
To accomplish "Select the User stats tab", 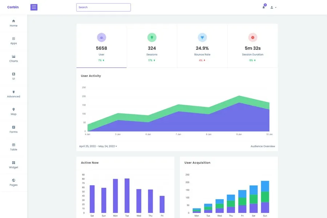I will pos(101,46).
